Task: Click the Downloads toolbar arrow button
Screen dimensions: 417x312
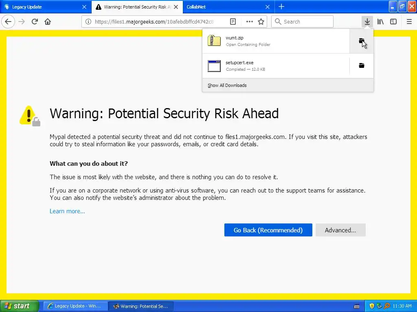Action: [x=367, y=22]
